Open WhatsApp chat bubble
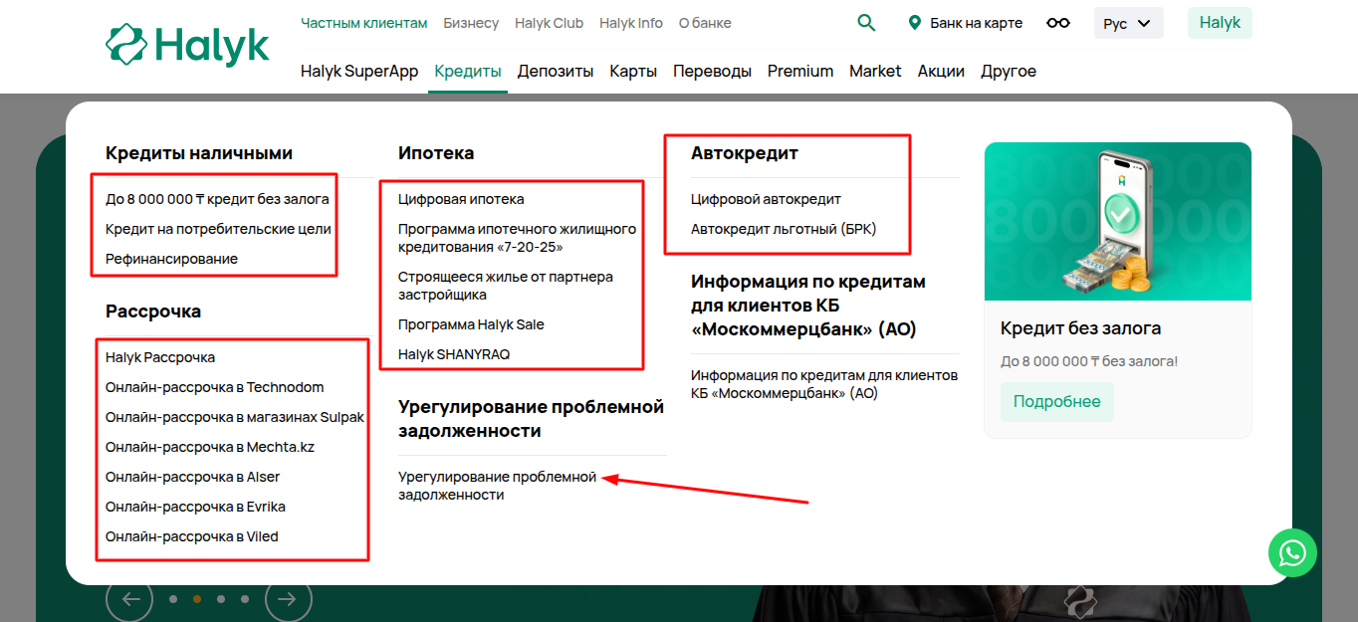The image size is (1358, 622). [x=1292, y=552]
